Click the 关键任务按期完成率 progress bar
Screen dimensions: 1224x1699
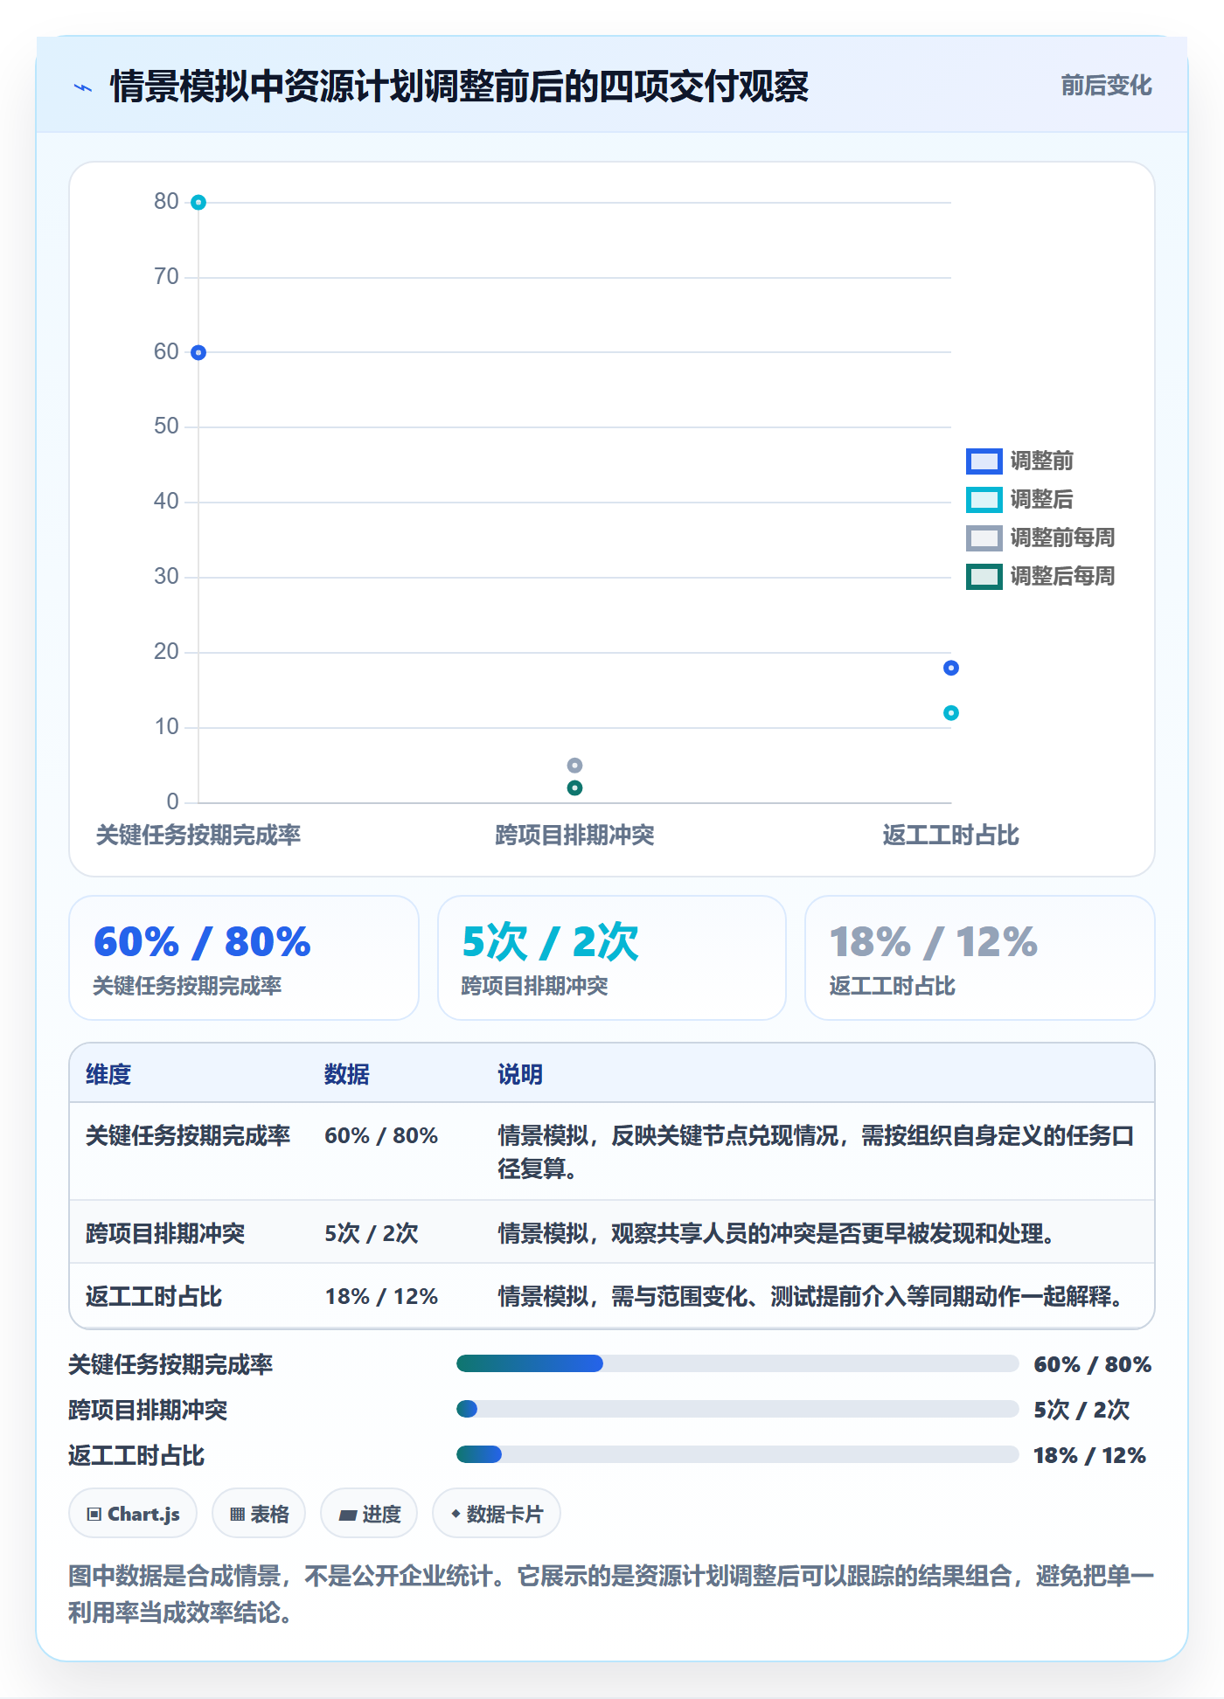click(738, 1363)
